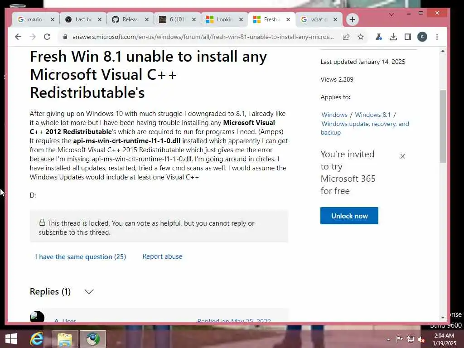Click the scrollbar up arrow
Viewport: 464px width, 348px height.
click(443, 51)
